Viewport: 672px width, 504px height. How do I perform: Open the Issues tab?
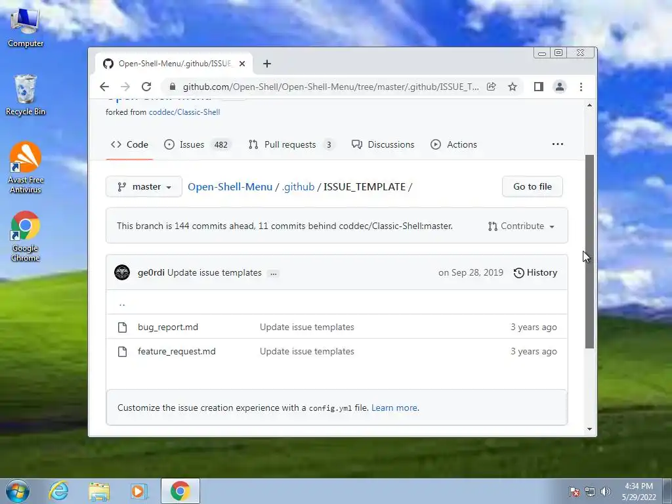(x=197, y=145)
